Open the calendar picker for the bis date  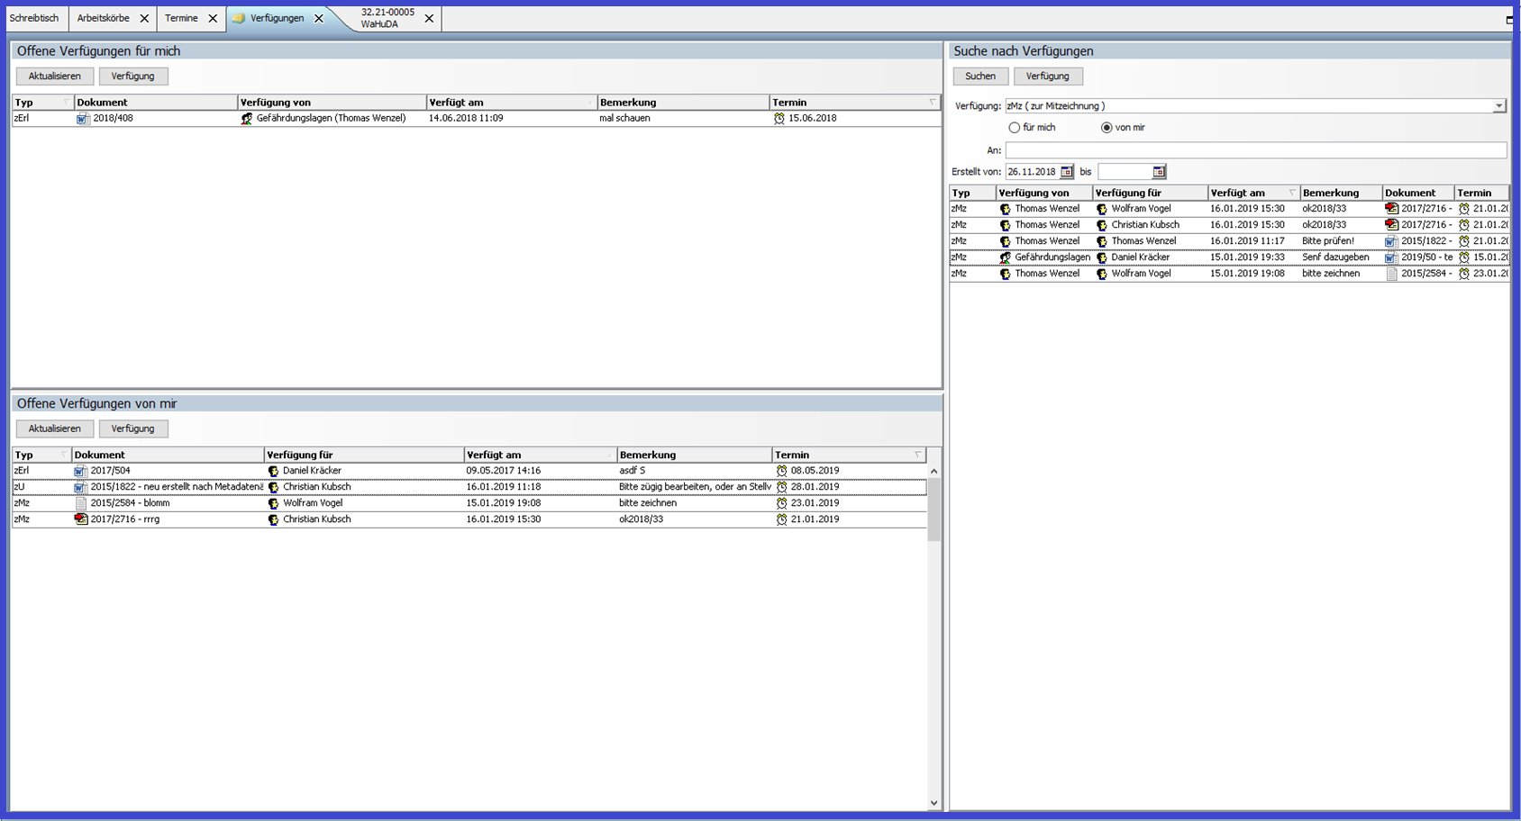(x=1159, y=172)
